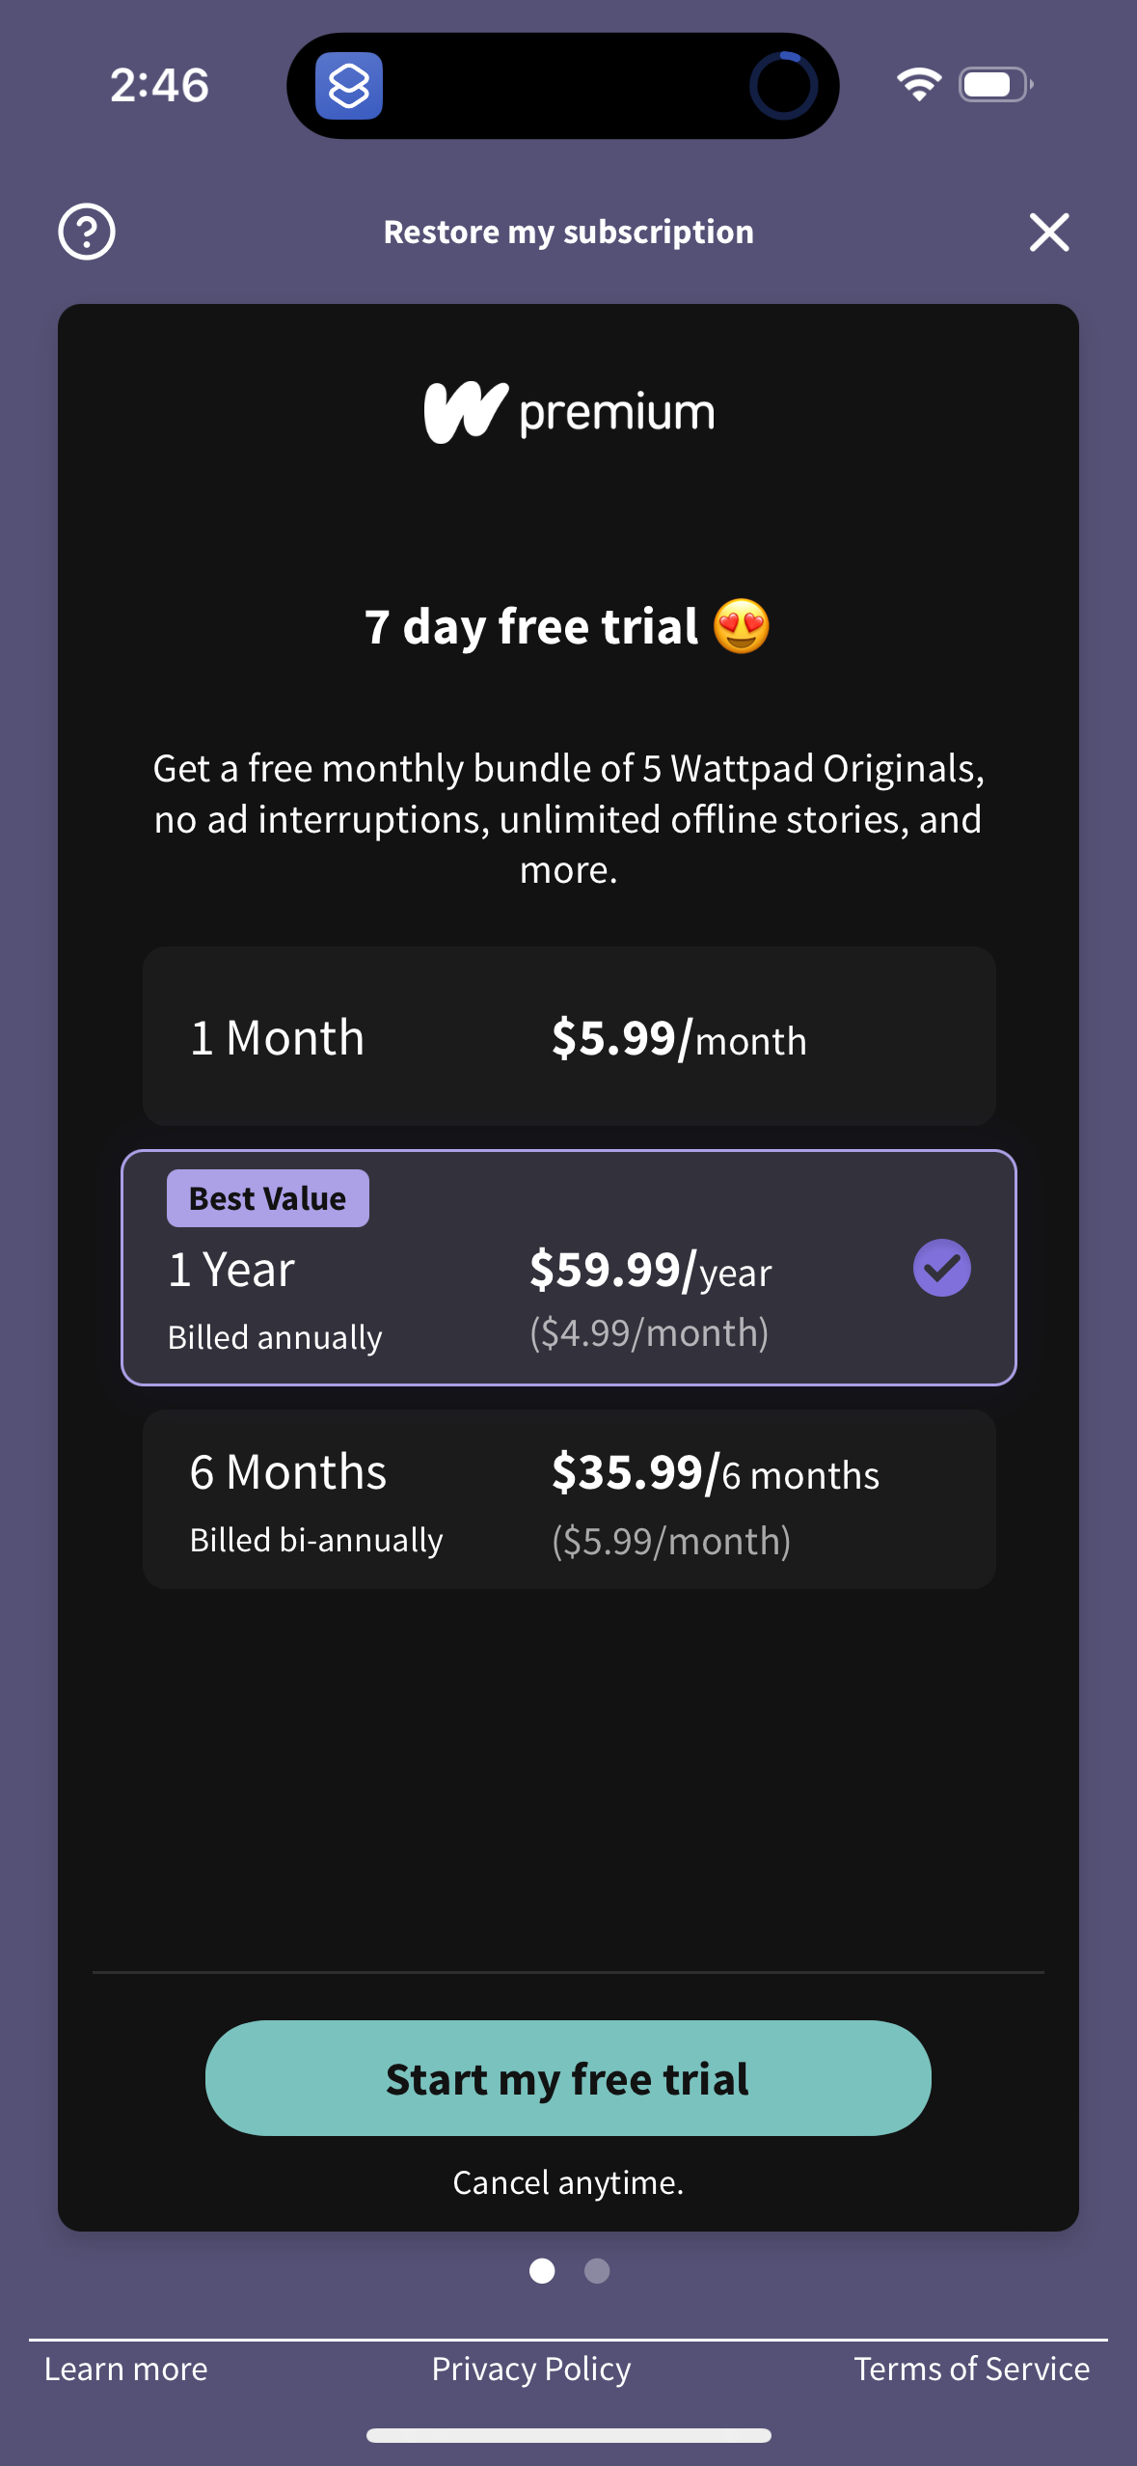Viewport: 1137px width, 2466px height.
Task: Open the Terms of Service link
Action: pos(971,2370)
